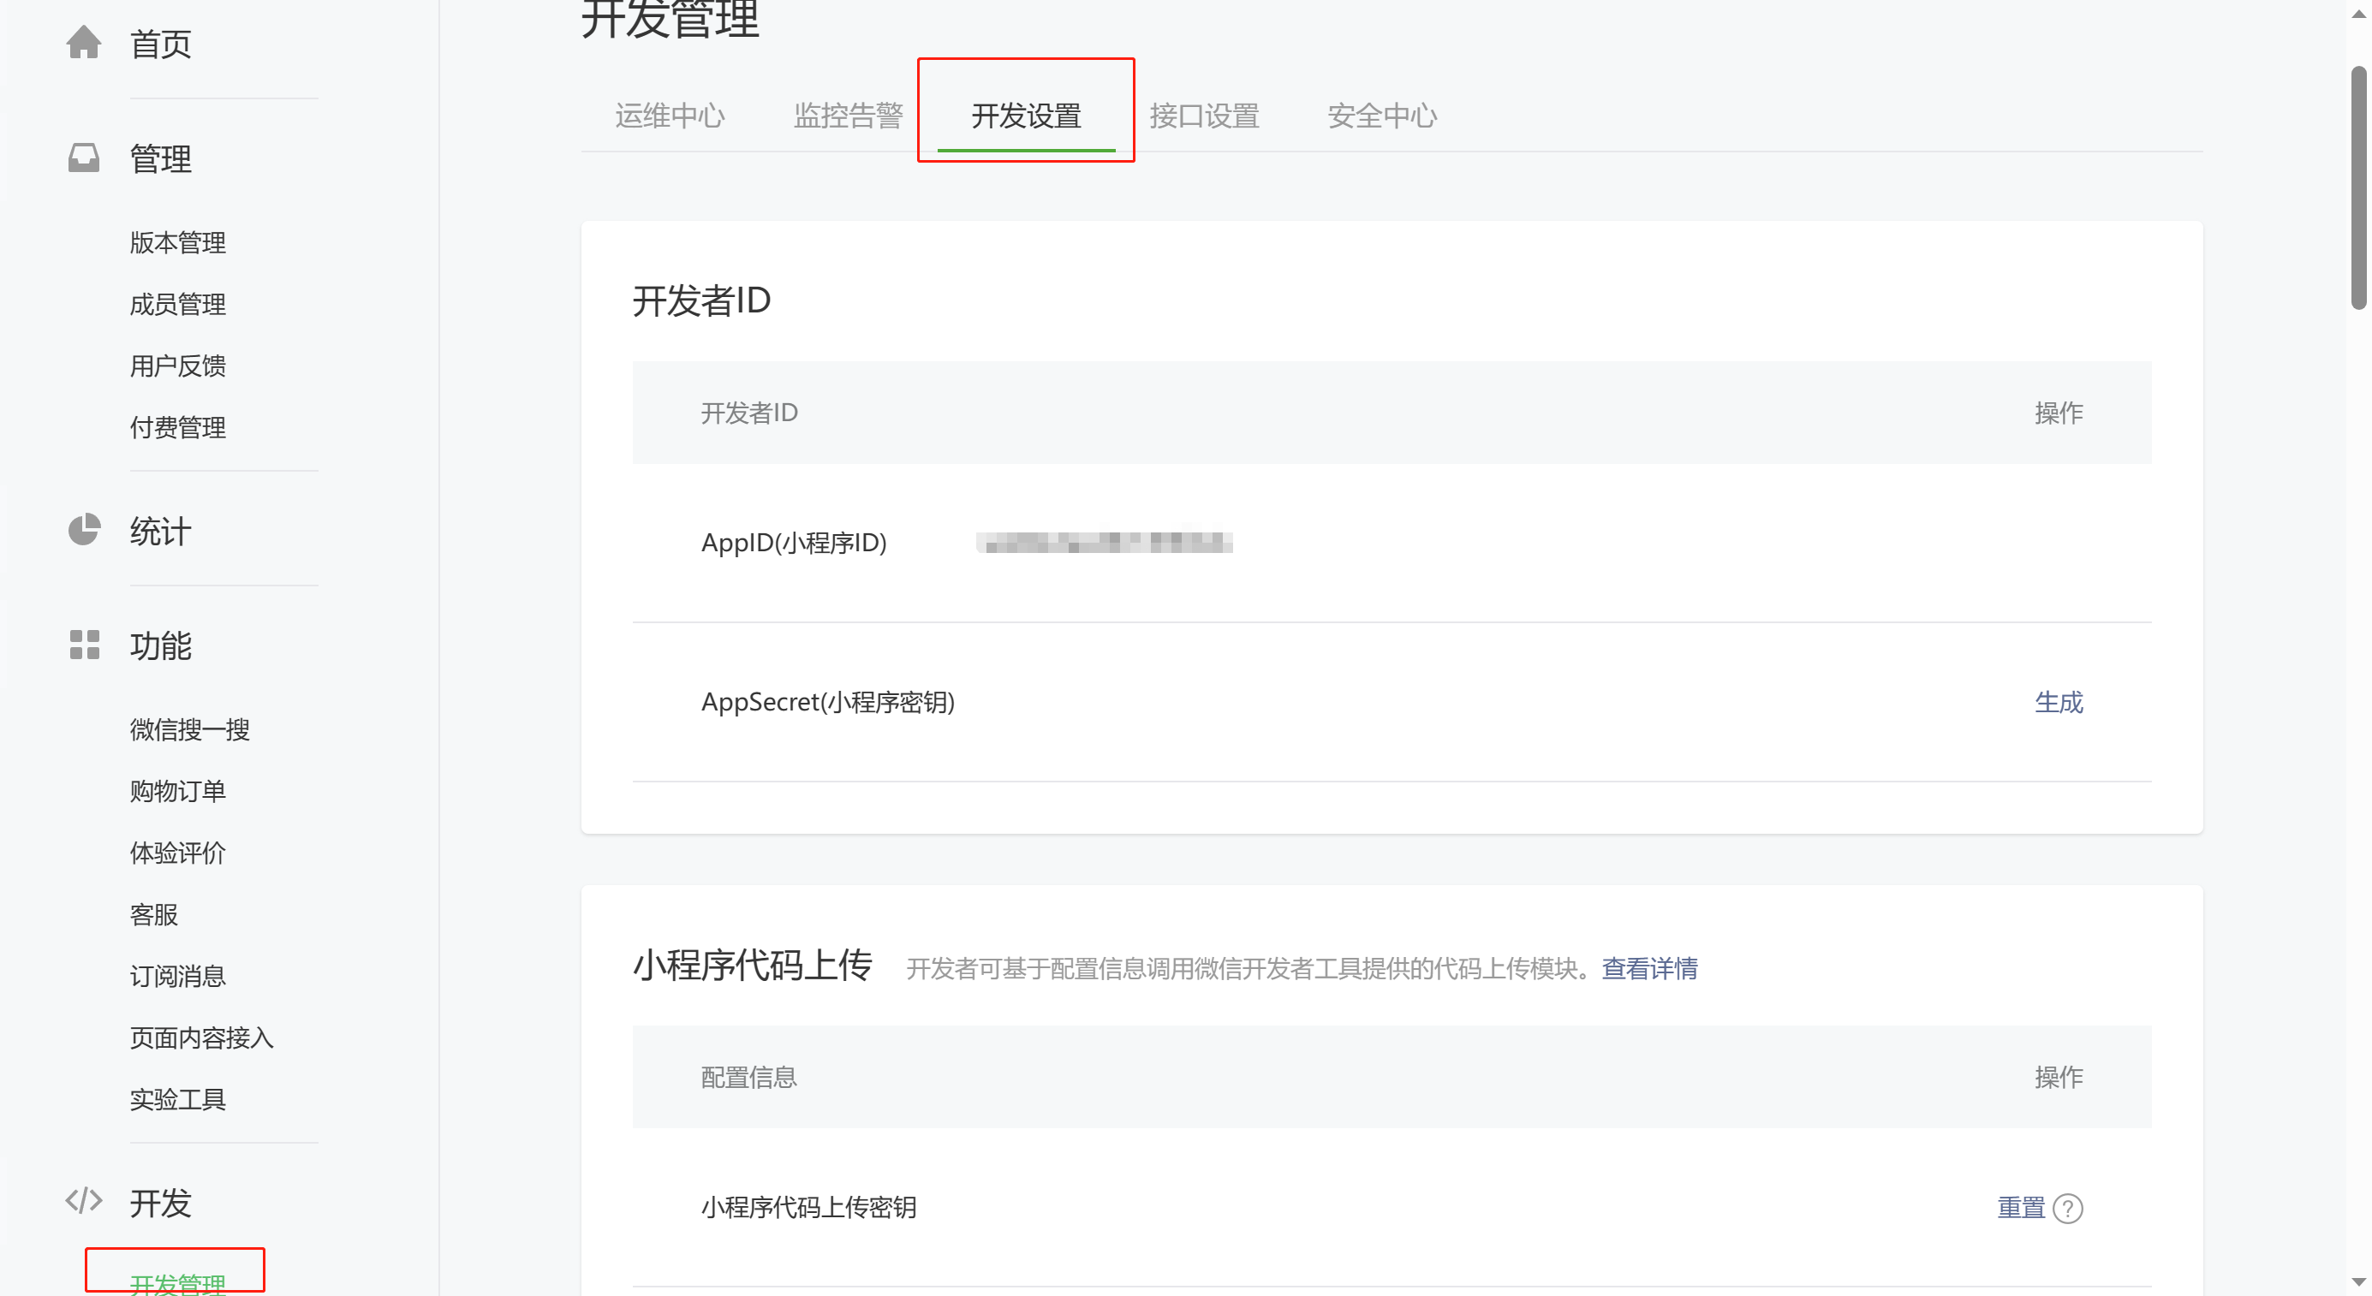Screen dimensions: 2372x1296
Task: Click the home icon beside 首页
Action: [x=84, y=42]
